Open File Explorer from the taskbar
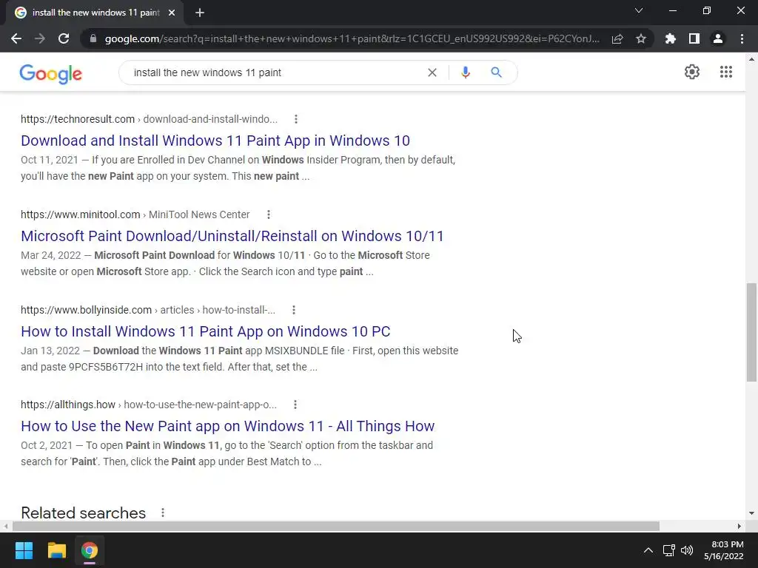The height and width of the screenshot is (568, 758). pos(56,550)
